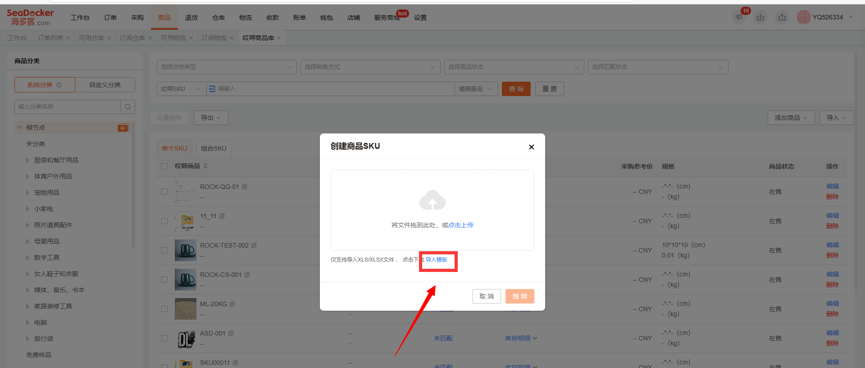Open the announcement megaphone notifications icon
This screenshot has width=865, height=368.
[739, 18]
